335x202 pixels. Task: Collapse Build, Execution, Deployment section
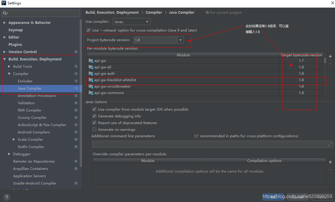4,59
